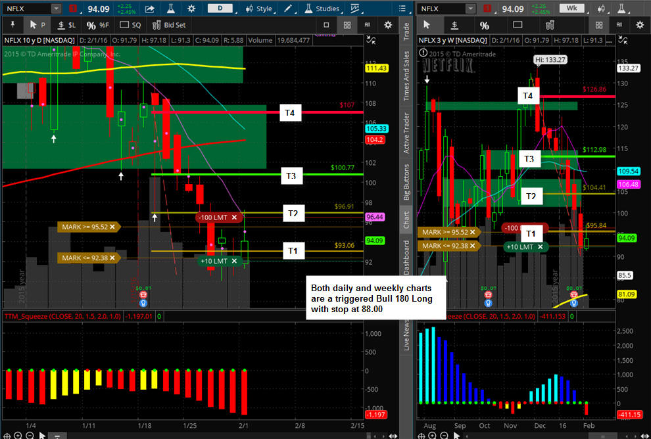Open the grid layout selector in weekly chart

click(x=598, y=25)
